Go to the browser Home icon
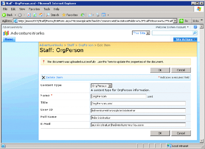Image resolution: width=205 pixels, height=149 pixels. click(x=41, y=15)
